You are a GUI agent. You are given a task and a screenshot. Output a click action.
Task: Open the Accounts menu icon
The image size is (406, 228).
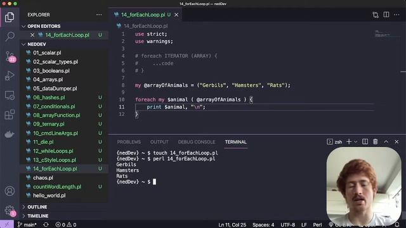coord(10,191)
